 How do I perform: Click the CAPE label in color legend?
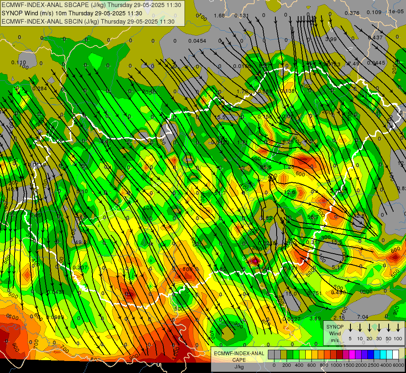[x=239, y=360]
